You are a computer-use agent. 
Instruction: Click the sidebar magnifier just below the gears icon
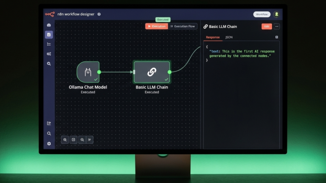point(49,64)
